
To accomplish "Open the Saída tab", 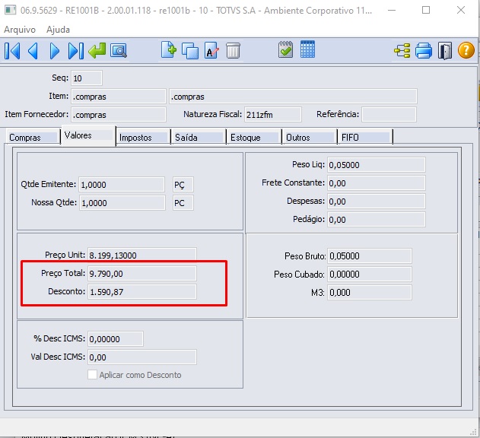I will pos(199,138).
